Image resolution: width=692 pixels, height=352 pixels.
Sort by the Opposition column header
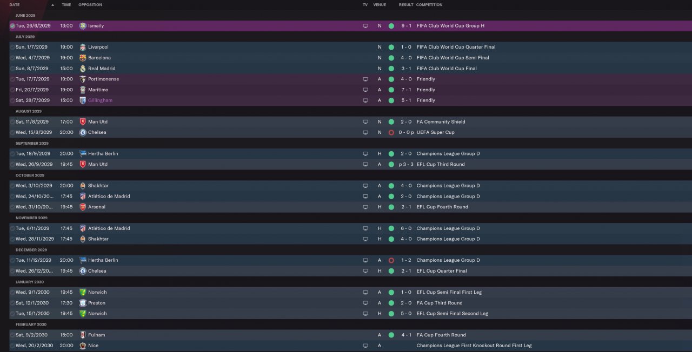pyautogui.click(x=90, y=5)
